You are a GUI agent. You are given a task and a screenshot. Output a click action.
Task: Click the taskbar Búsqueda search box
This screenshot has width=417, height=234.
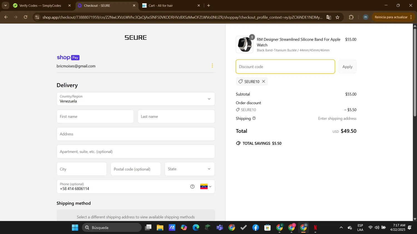click(112, 228)
